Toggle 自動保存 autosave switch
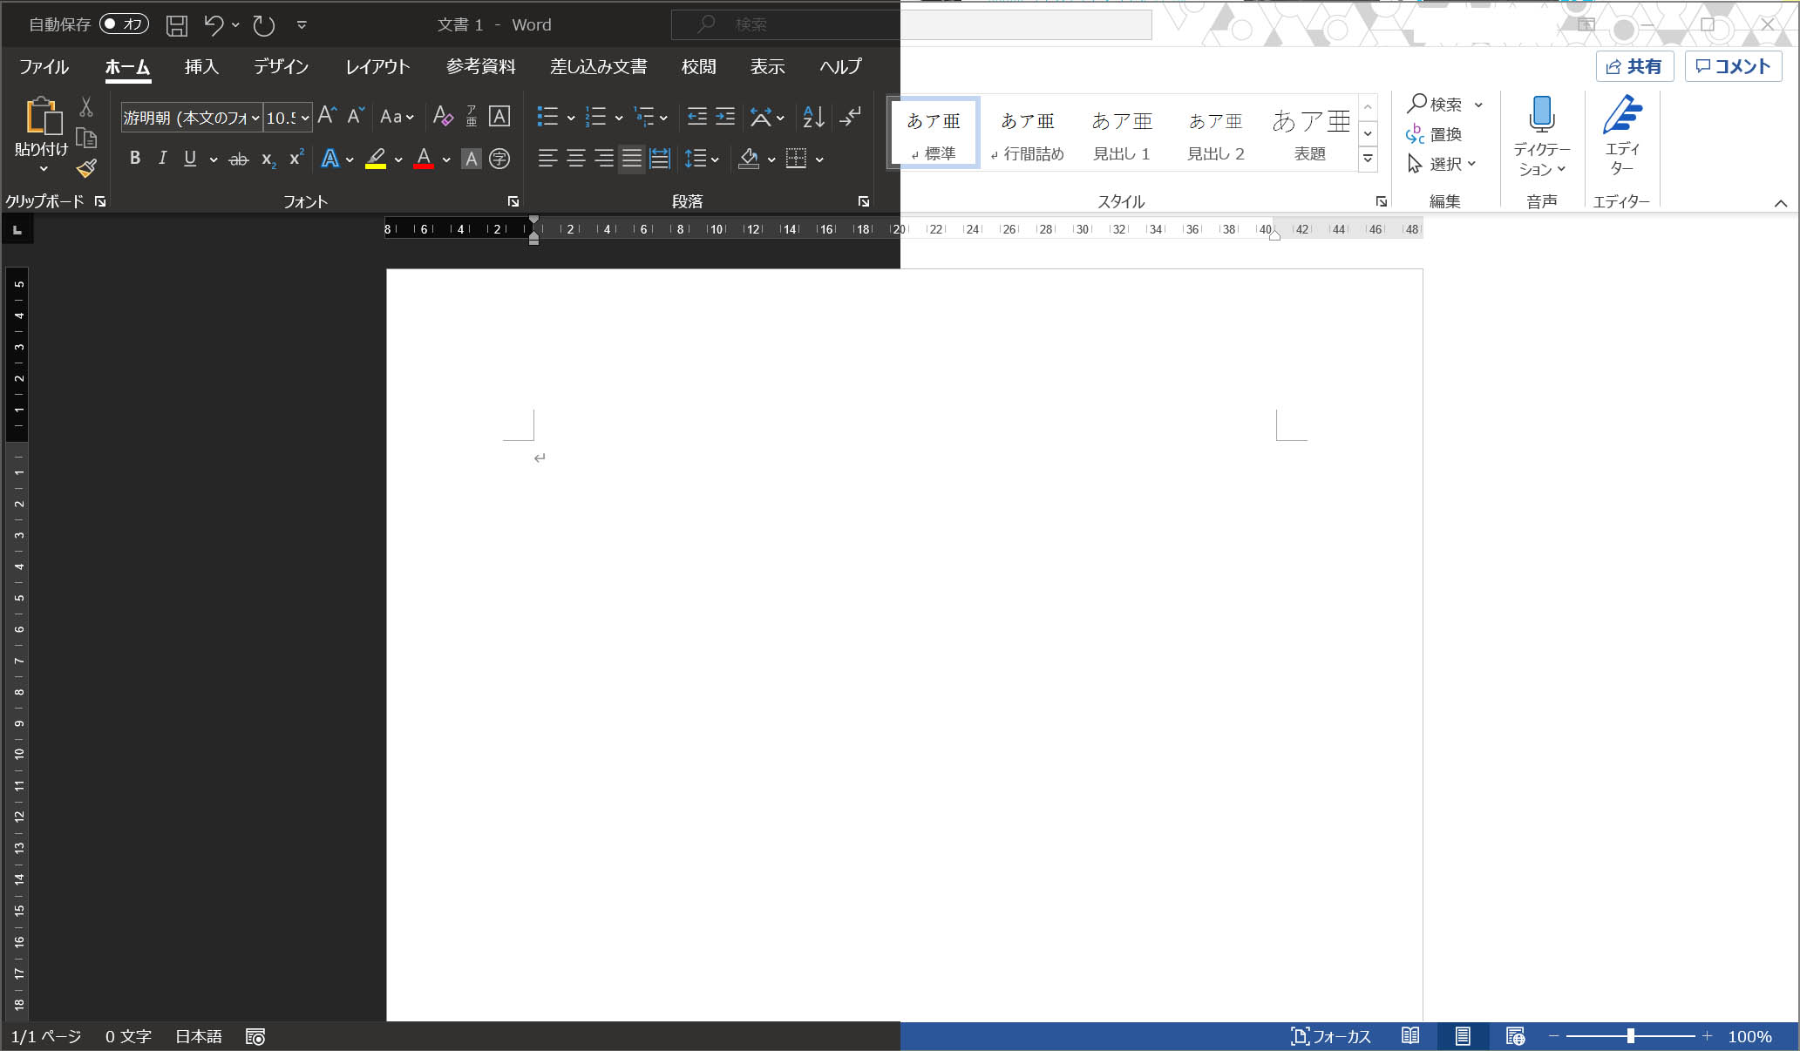Image resolution: width=1800 pixels, height=1051 pixels. (124, 24)
